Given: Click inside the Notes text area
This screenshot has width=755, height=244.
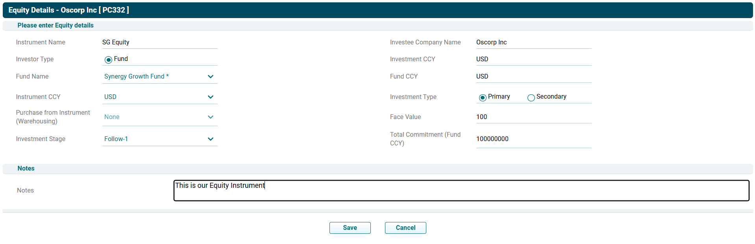Looking at the screenshot, I should [x=461, y=191].
